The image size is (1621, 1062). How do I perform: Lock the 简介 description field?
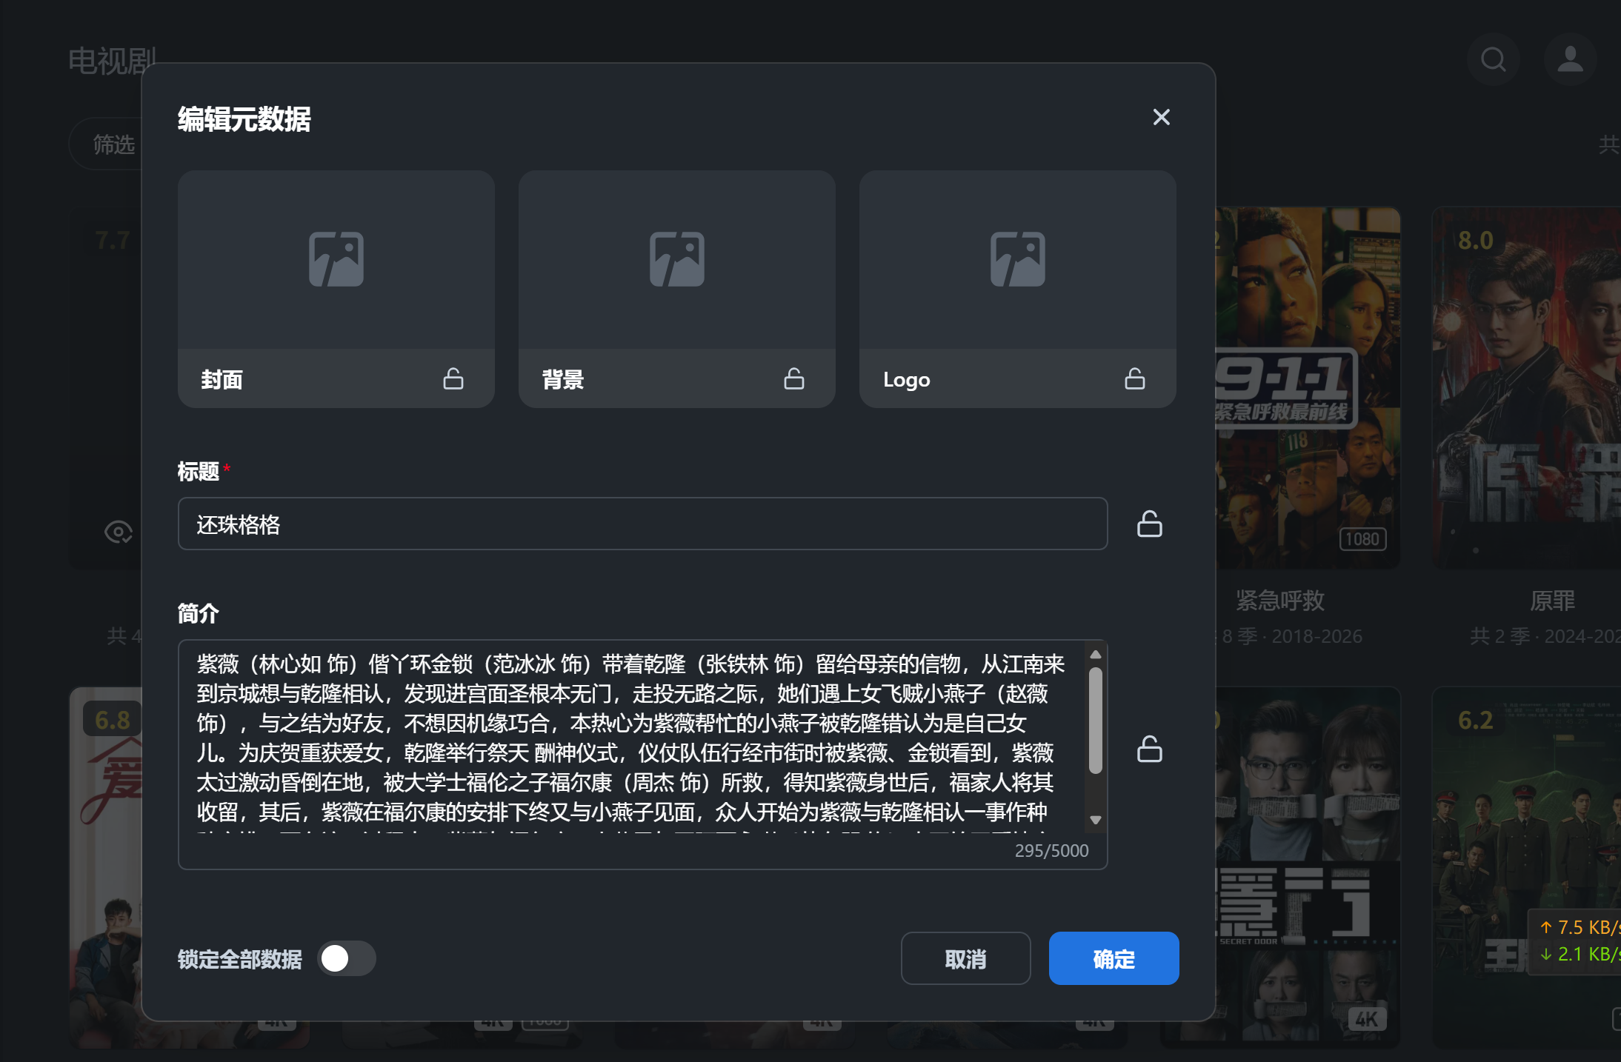click(1149, 749)
